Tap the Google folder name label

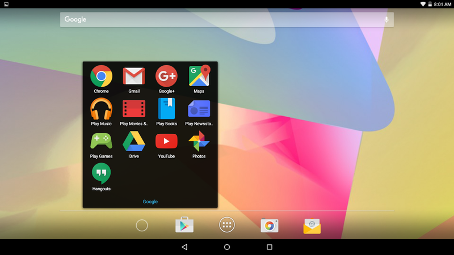pos(150,202)
